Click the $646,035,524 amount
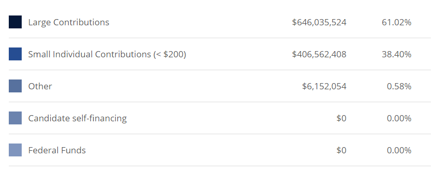 [x=319, y=22]
